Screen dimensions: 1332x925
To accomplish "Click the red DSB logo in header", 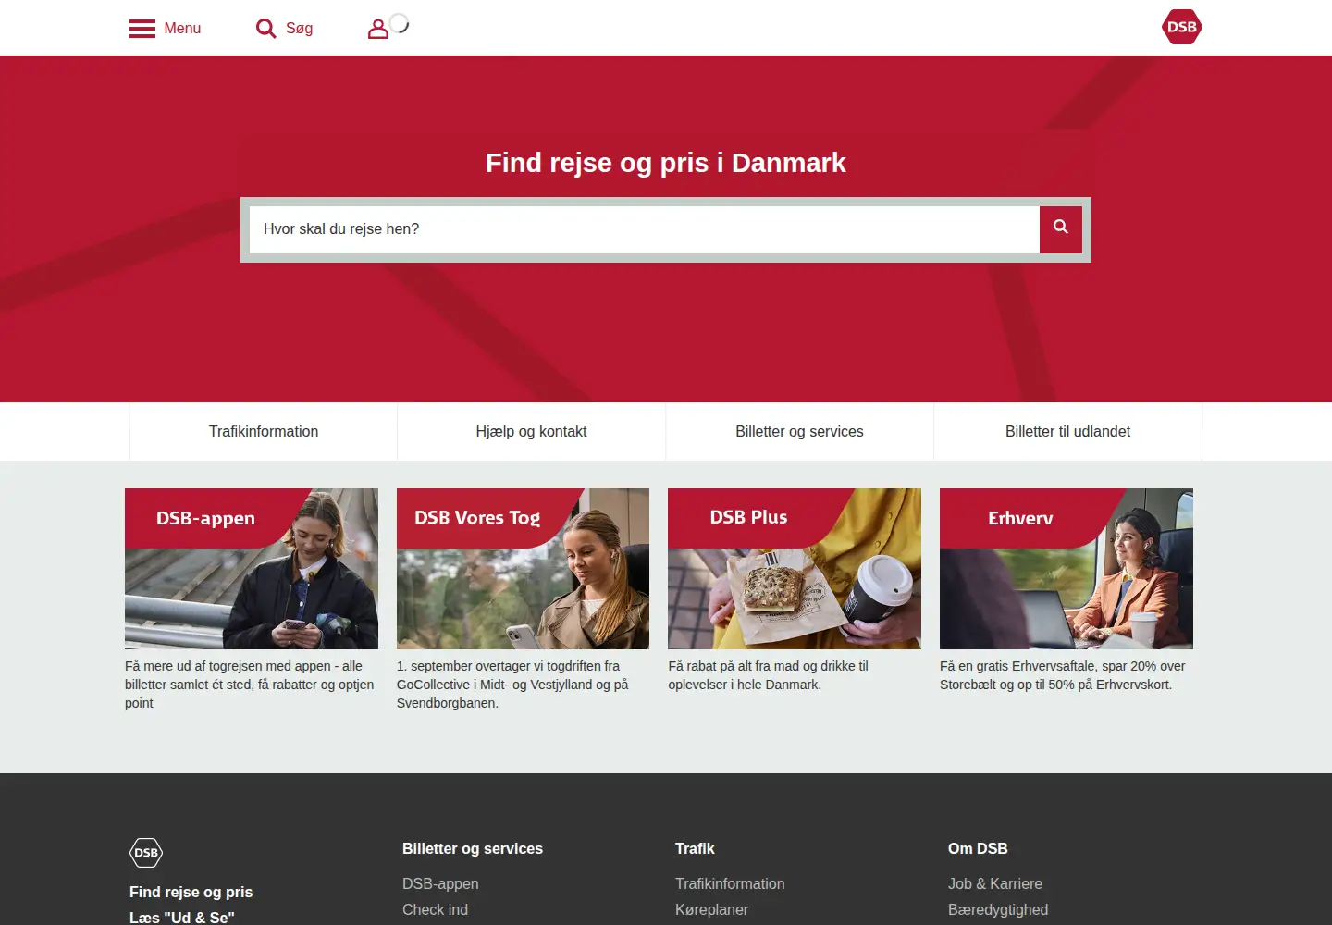I will (1181, 27).
